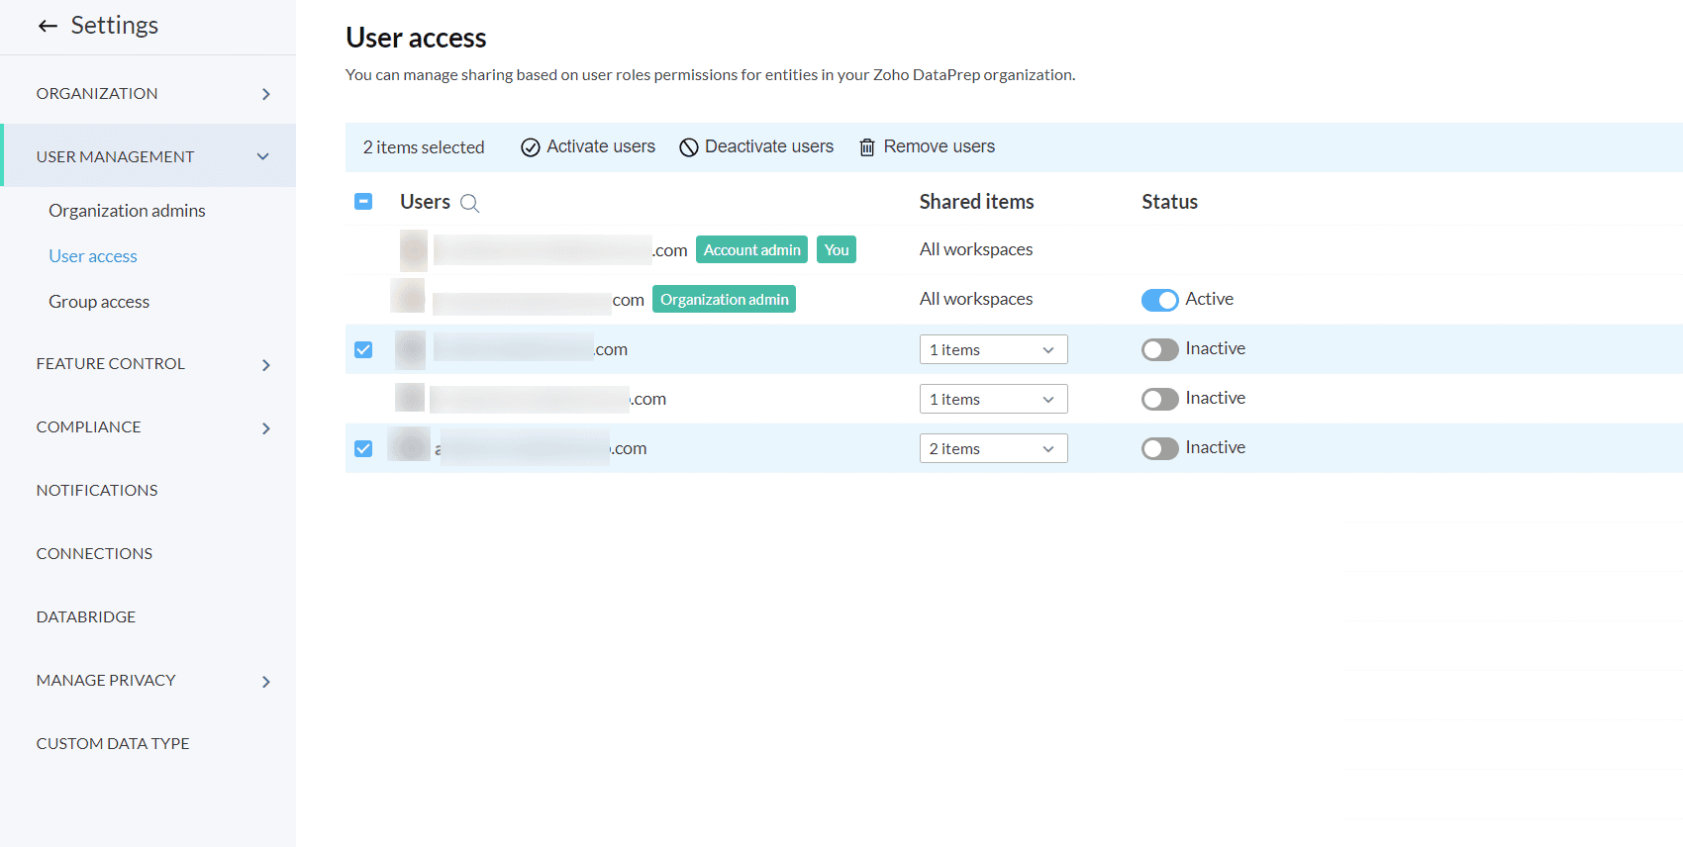The height and width of the screenshot is (847, 1683).
Task: Expand the FEATURE CONTROL section
Action: [148, 363]
